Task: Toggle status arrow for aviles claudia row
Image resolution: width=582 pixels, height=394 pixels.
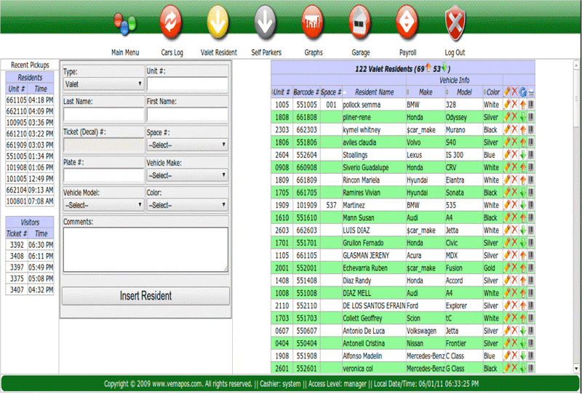Action: pyautogui.click(x=523, y=142)
